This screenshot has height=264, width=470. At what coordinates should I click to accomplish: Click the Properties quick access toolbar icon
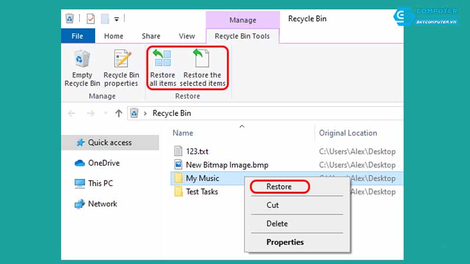[x=90, y=19]
